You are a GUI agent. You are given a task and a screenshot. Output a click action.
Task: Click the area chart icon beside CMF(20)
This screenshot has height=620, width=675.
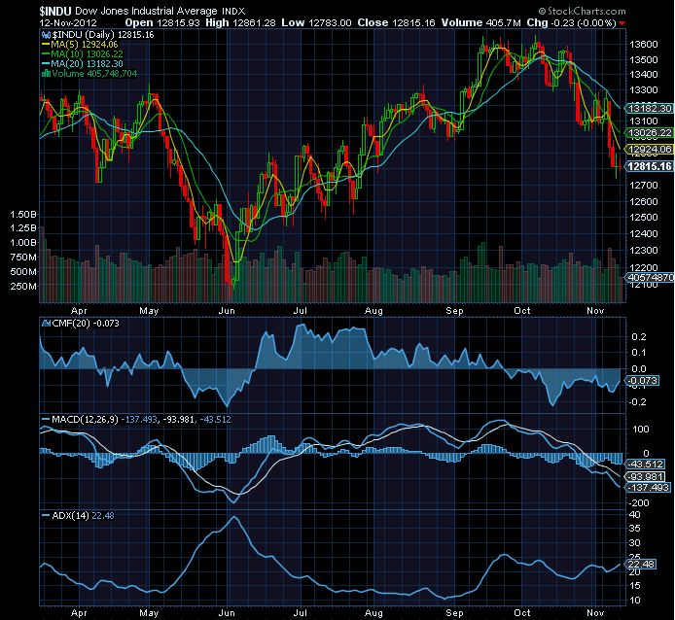pyautogui.click(x=46, y=324)
